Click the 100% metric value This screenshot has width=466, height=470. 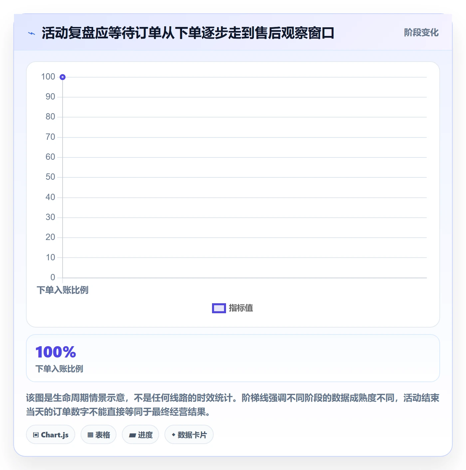[x=56, y=352]
